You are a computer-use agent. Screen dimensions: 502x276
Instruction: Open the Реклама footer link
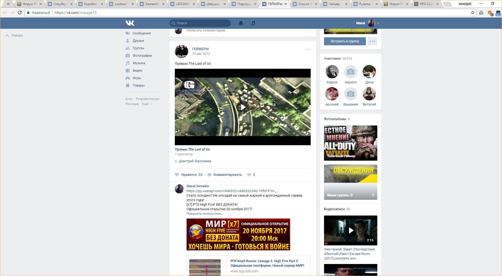132,104
